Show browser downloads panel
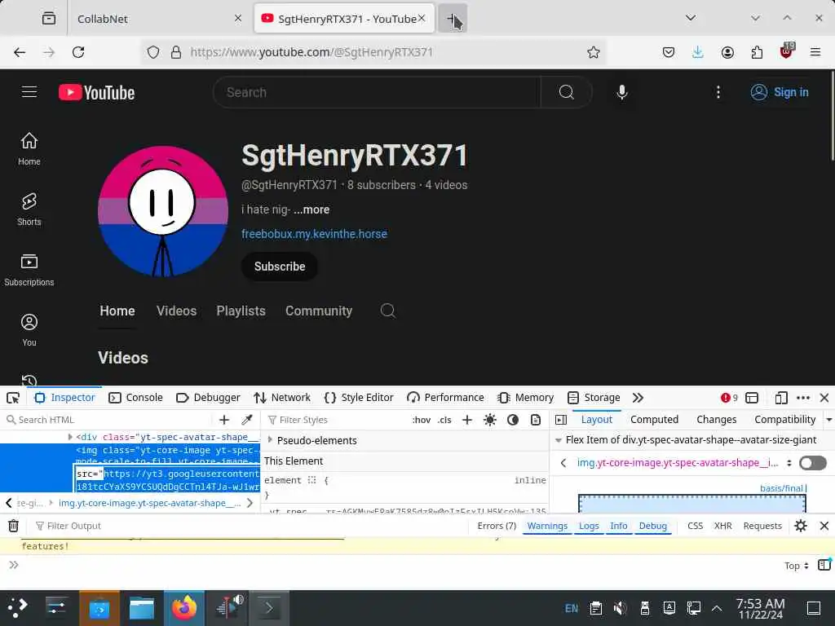 698,52
